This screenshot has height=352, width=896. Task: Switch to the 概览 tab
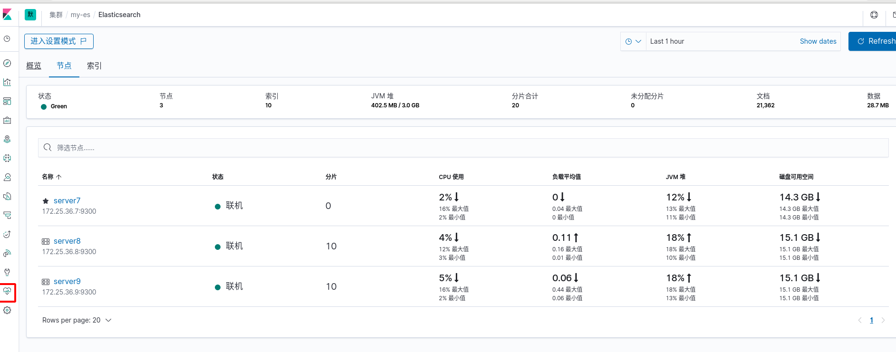(34, 66)
